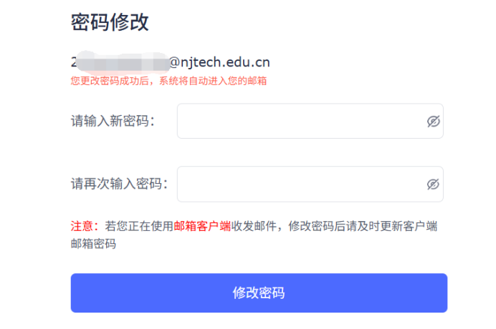The width and height of the screenshot is (496, 329).
Task: Click the red 邮箱客户端 highlighted text
Action: coord(202,226)
